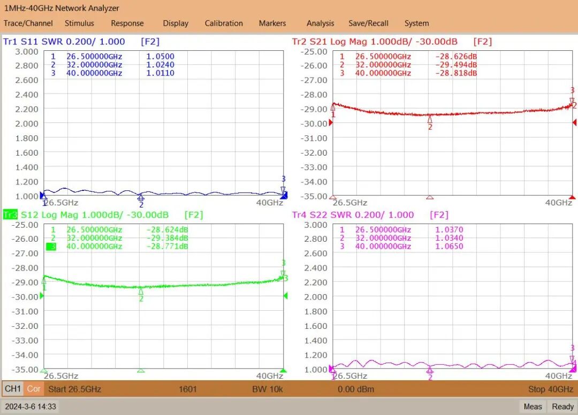Viewport: 578px width, 415px height.
Task: Click the Stop 40GHz frequency field
Action: coord(550,389)
